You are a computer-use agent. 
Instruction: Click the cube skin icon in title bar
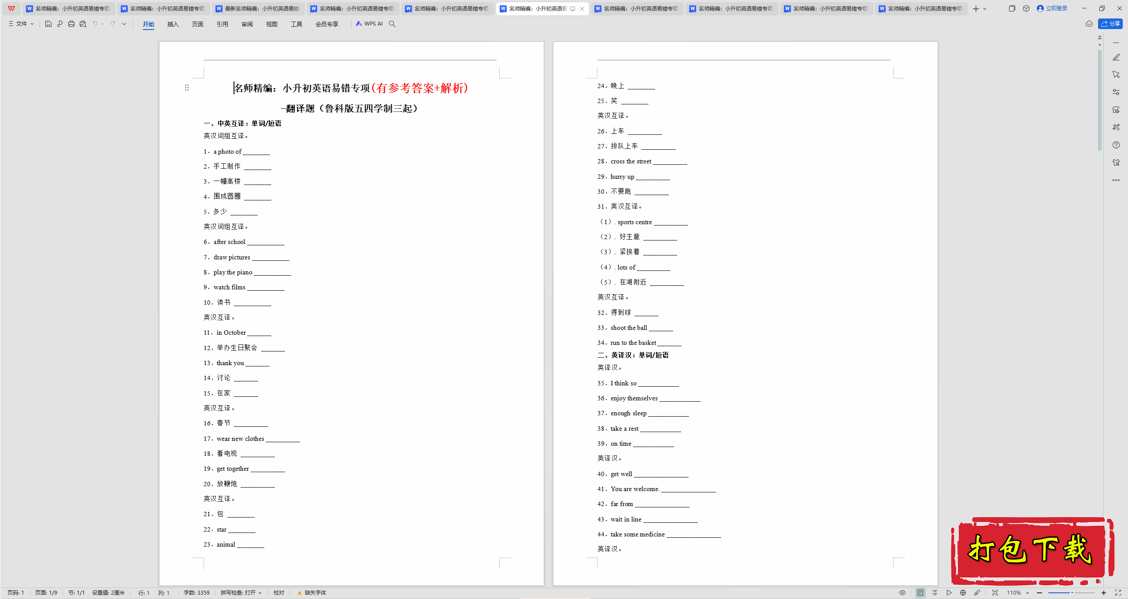click(x=1026, y=8)
